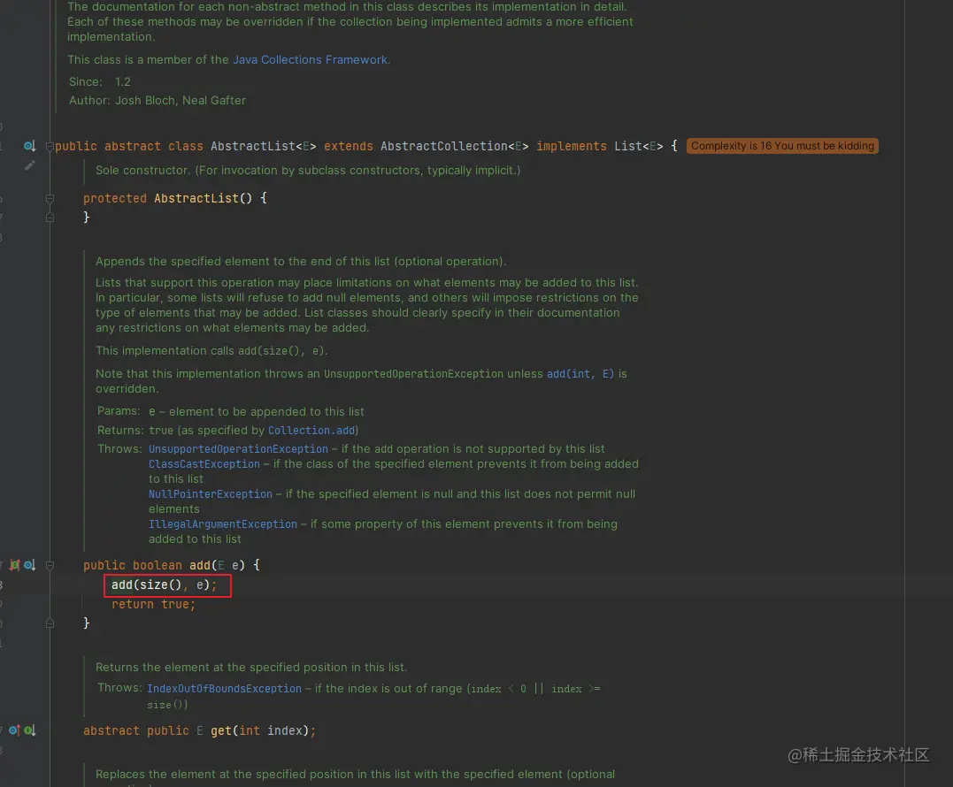Click 'Appends the specified element' doc sentence
953x787 pixels.
(301, 261)
